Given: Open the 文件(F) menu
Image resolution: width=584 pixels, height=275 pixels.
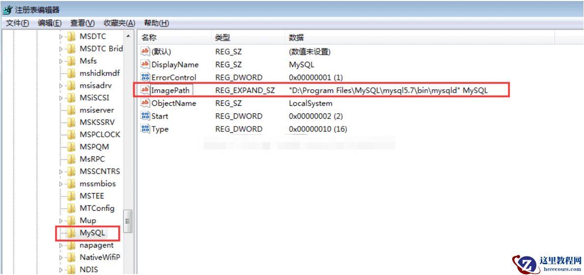Looking at the screenshot, I should click(18, 23).
